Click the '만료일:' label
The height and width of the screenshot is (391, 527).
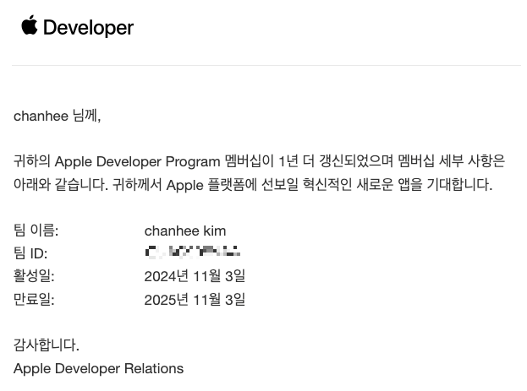click(x=34, y=300)
